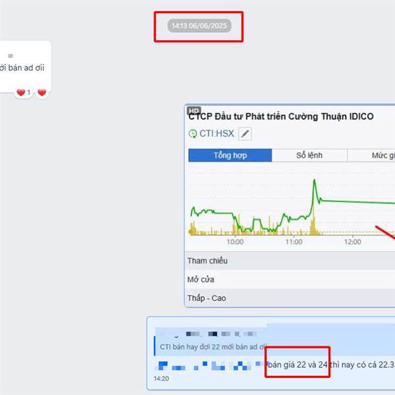
Task: Click the 14:13 06/06/2025 timestamp pill
Action: 199,26
